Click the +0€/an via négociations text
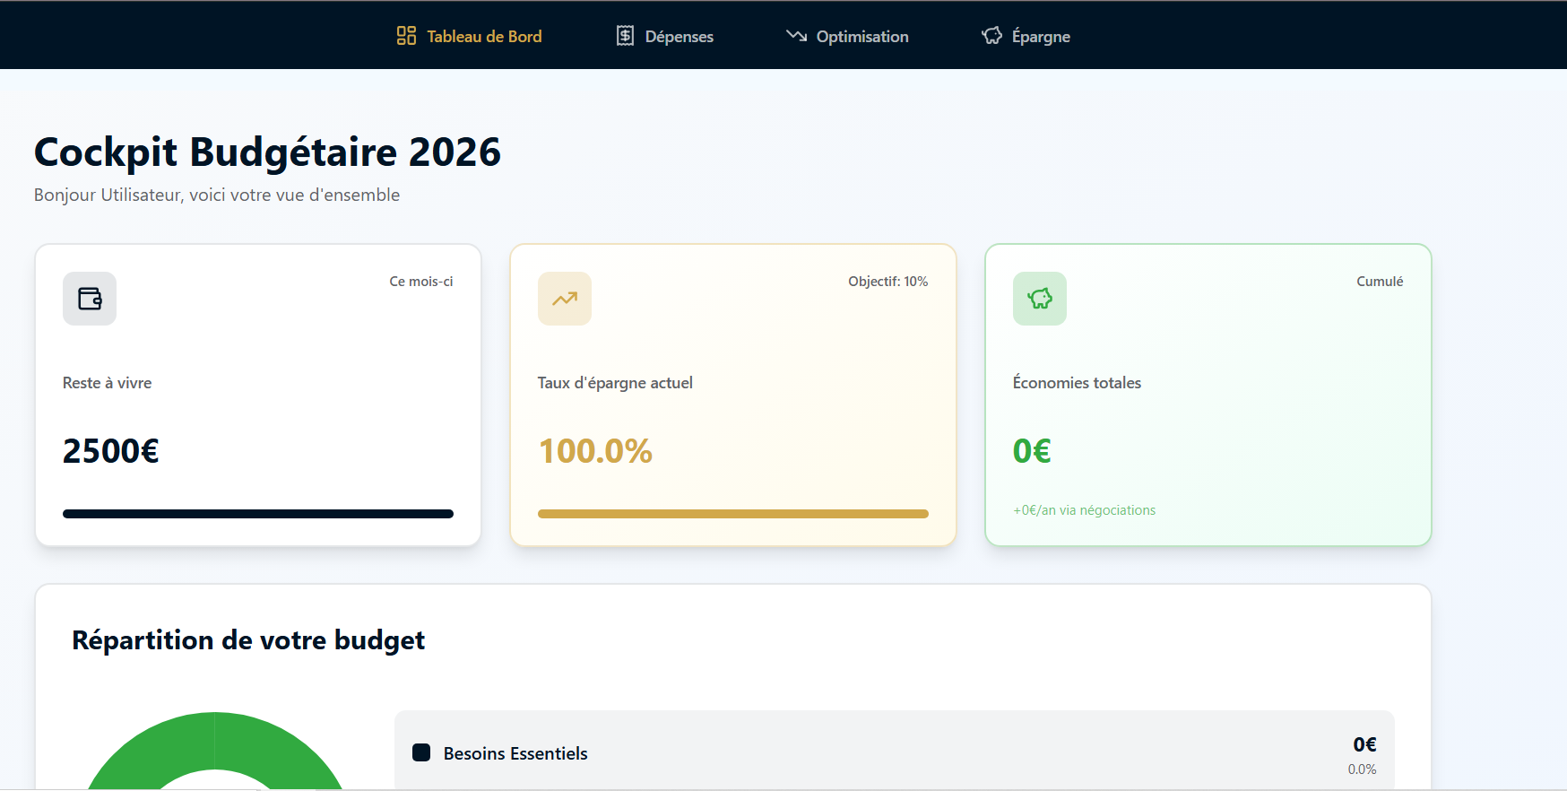 click(x=1084, y=510)
